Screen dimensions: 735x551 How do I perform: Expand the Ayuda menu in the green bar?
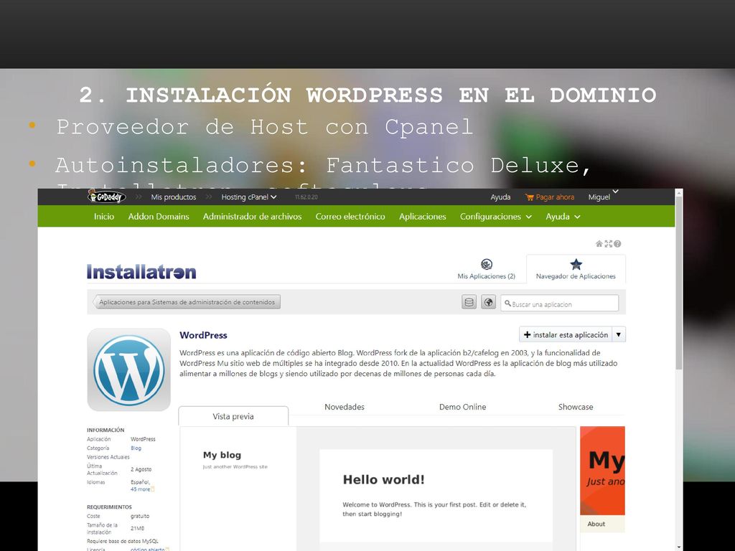click(x=563, y=217)
